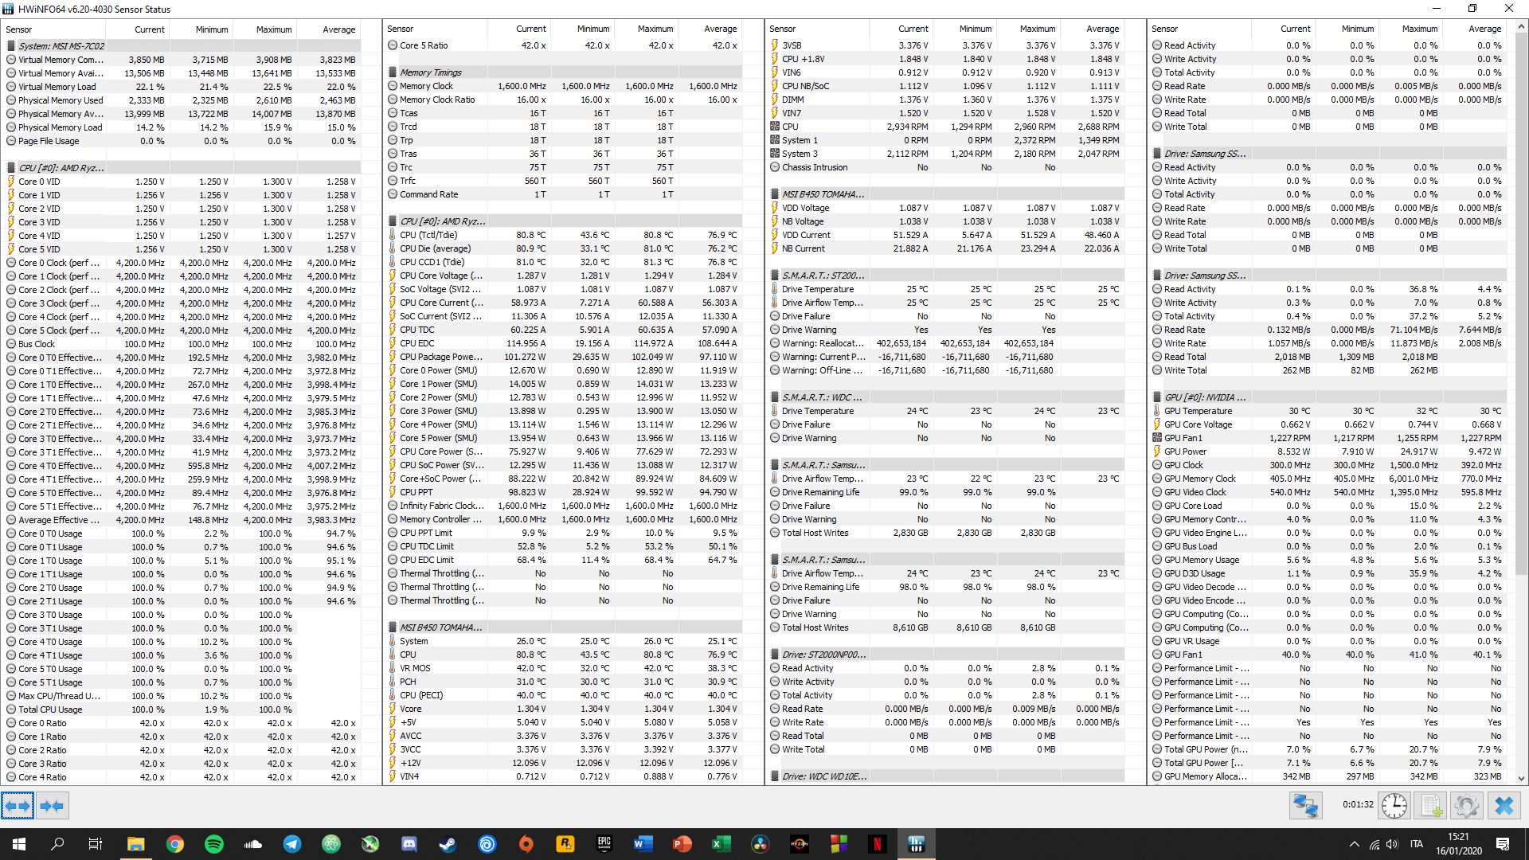Click the Maximum header in the second panel
The image size is (1529, 860).
tap(646, 29)
